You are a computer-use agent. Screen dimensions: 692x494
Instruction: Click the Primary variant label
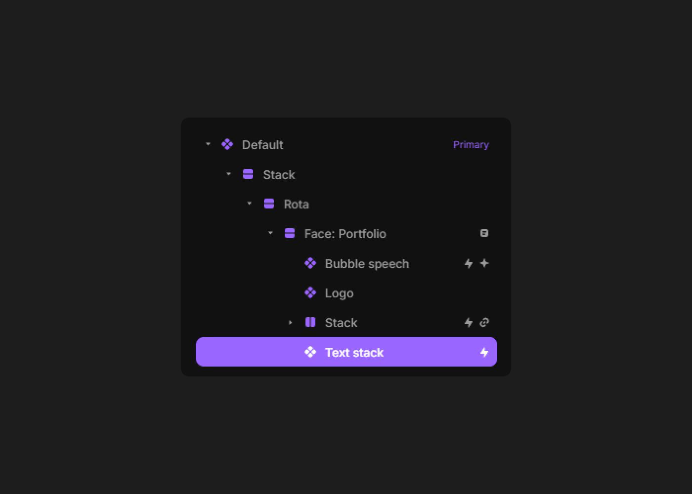point(471,145)
